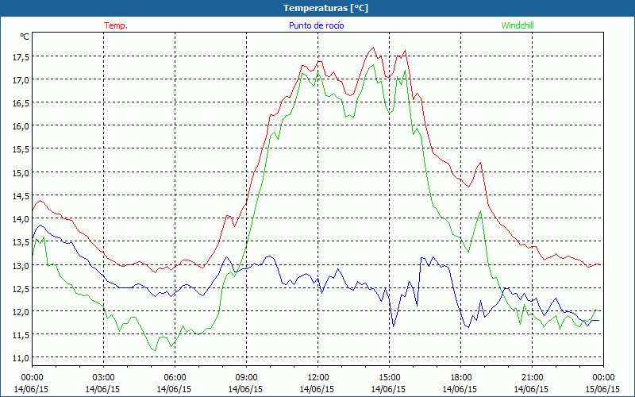Click the 18:00 time axis label
Screen dimensions: 635x397
tap(461, 378)
